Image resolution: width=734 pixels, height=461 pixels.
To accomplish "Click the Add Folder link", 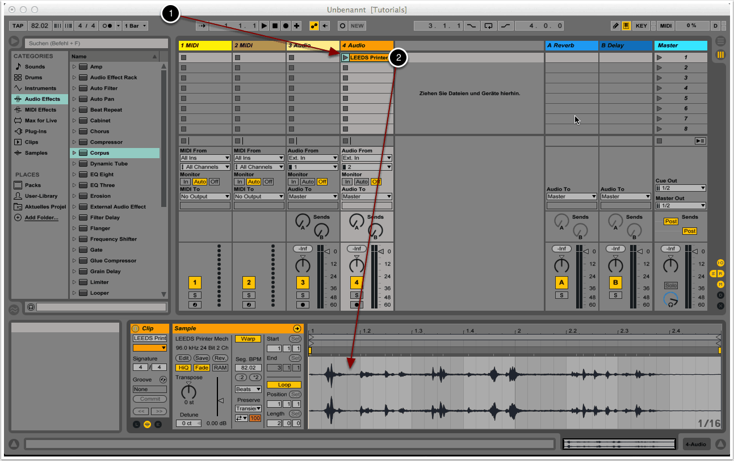I will click(41, 218).
